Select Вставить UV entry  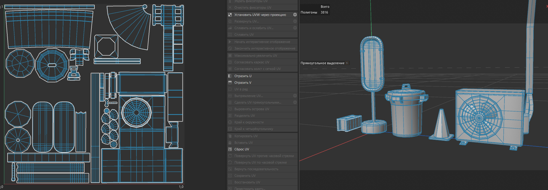262,142
